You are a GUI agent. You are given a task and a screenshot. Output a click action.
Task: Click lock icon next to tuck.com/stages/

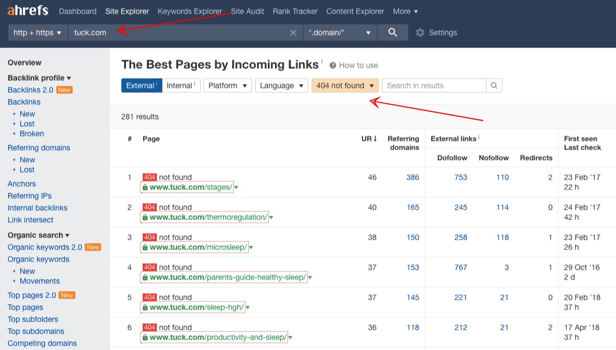145,187
